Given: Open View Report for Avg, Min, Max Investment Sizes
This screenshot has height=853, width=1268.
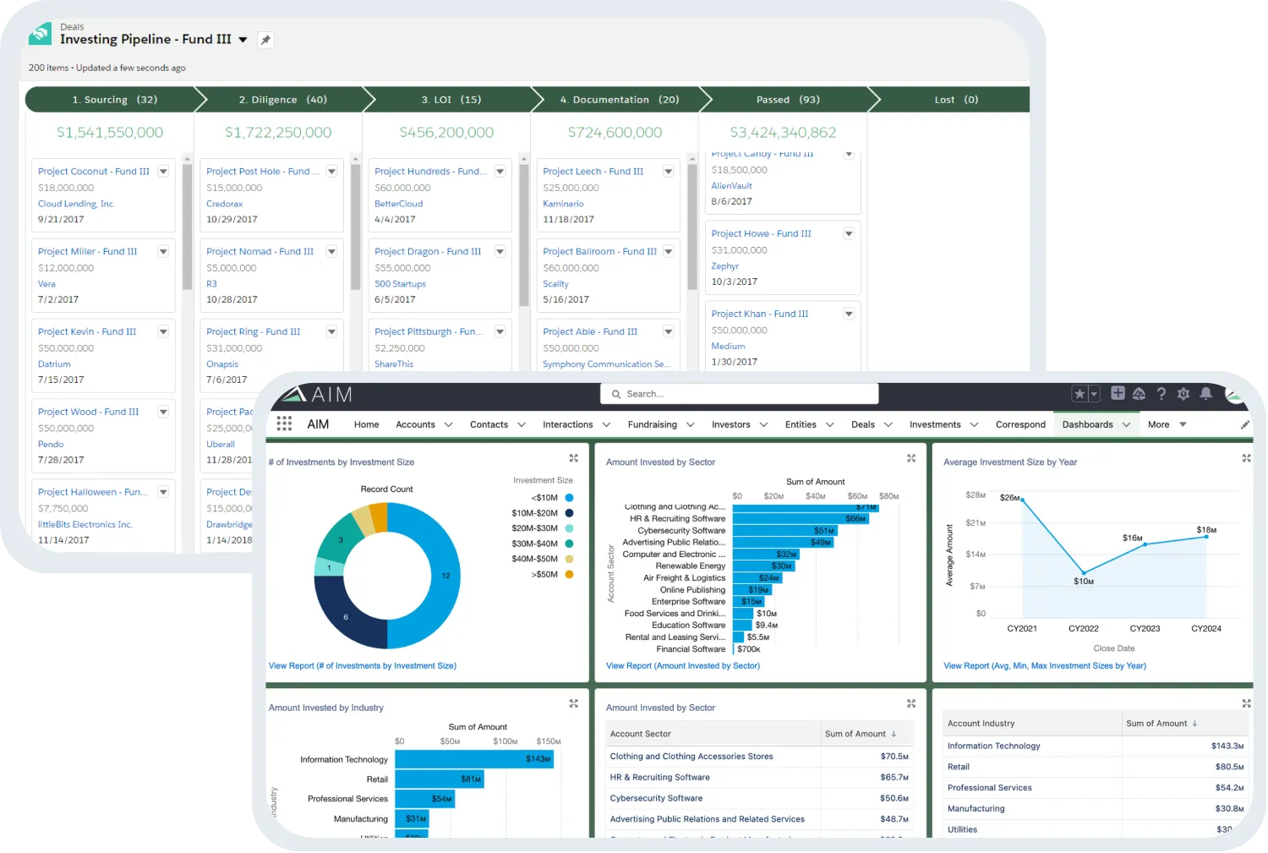Looking at the screenshot, I should point(1045,666).
